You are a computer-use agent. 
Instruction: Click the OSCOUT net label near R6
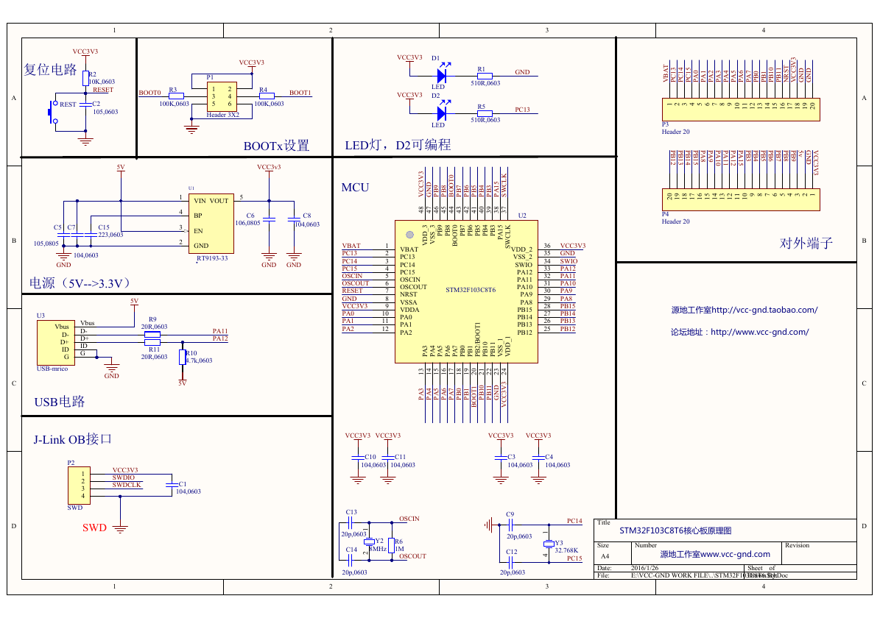tap(412, 556)
